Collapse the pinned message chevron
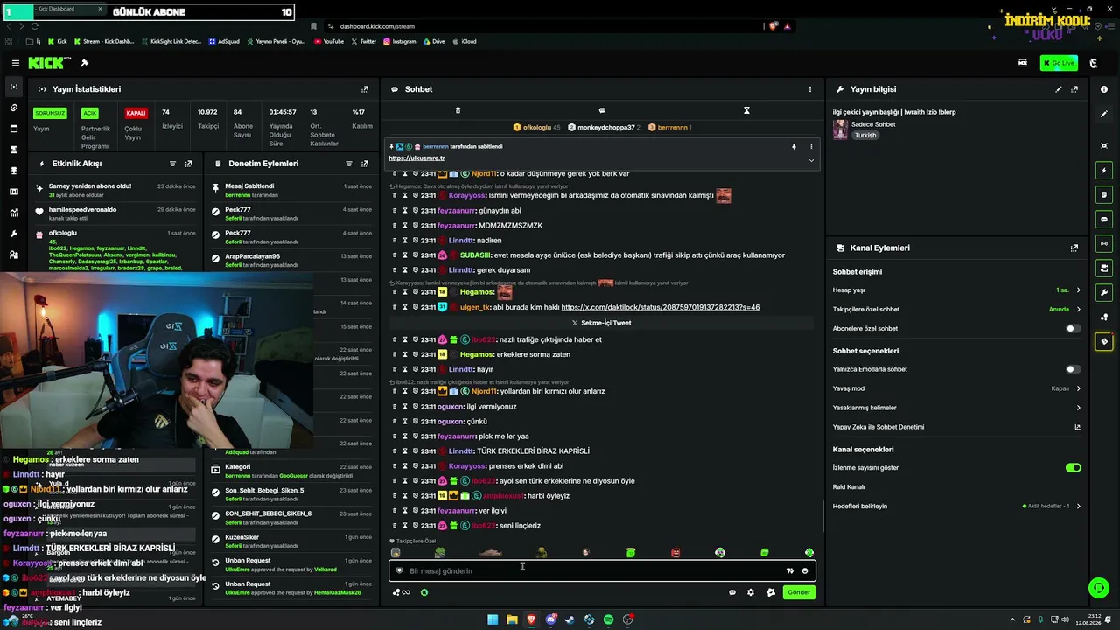The width and height of the screenshot is (1120, 630). pos(811,160)
